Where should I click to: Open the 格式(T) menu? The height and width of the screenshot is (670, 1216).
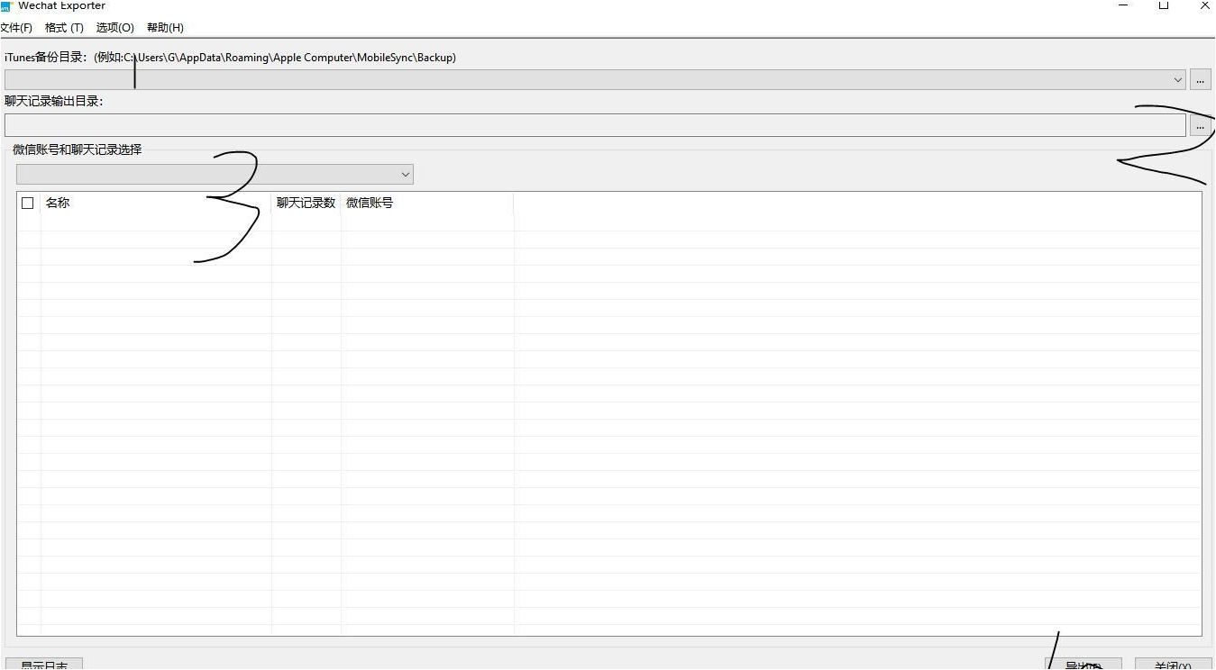(x=64, y=28)
